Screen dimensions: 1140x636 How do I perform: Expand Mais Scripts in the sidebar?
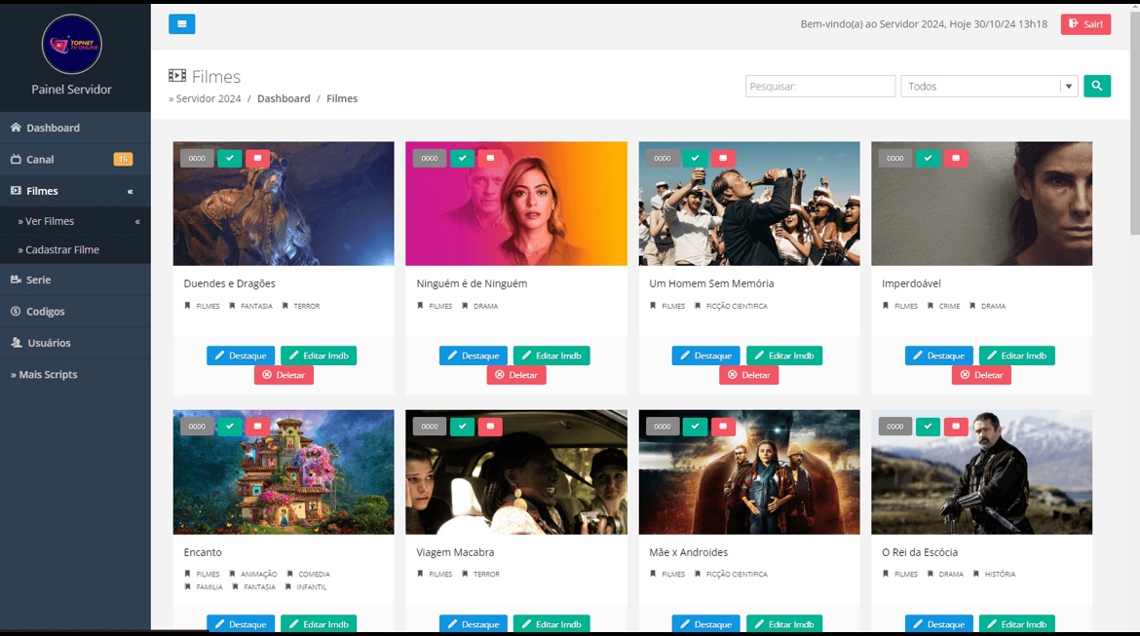(76, 374)
